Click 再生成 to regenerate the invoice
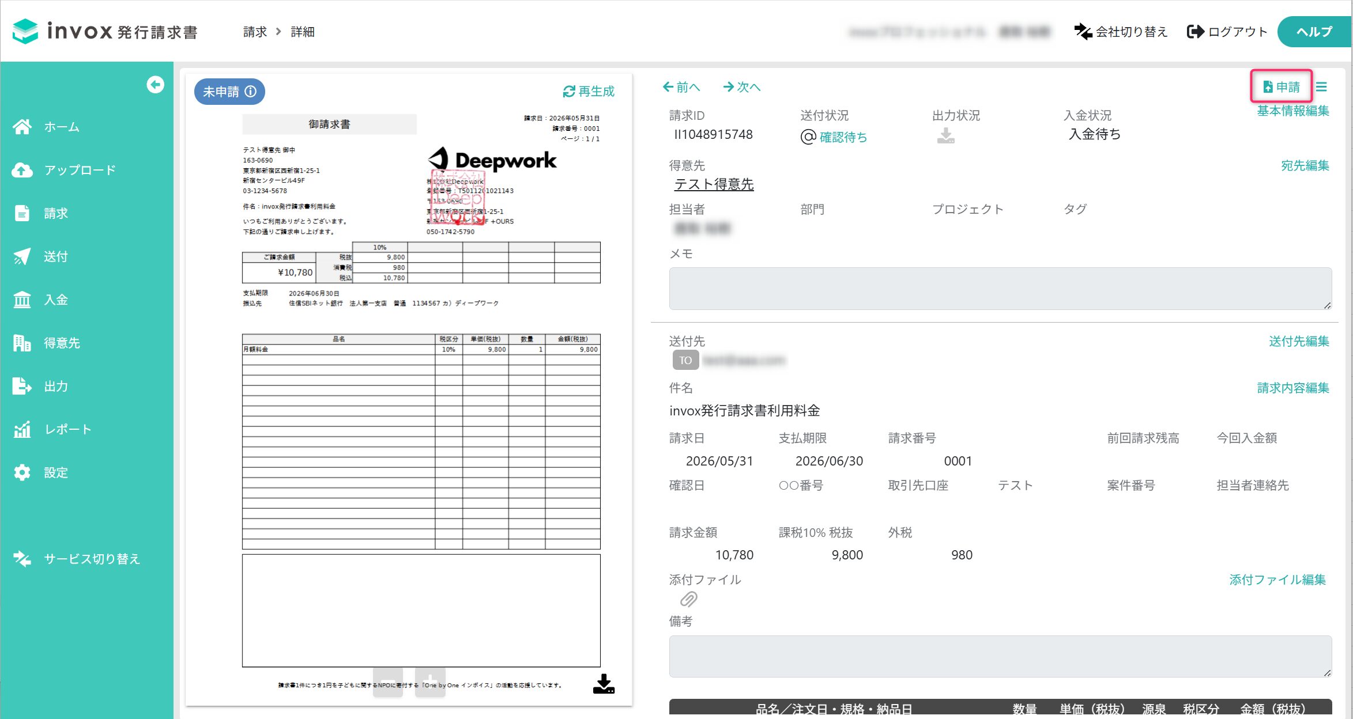This screenshot has height=719, width=1353. click(589, 91)
